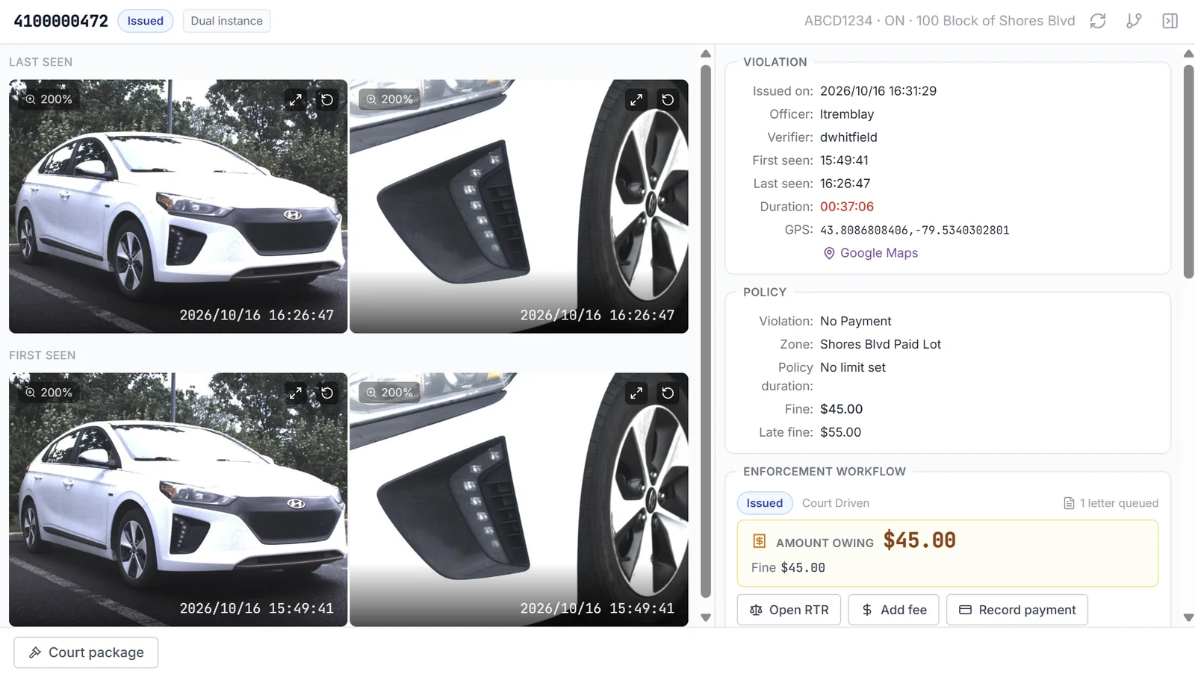Expand the Last Seen close-up photo fullscreen
The height and width of the screenshot is (674, 1195).
[x=636, y=100]
